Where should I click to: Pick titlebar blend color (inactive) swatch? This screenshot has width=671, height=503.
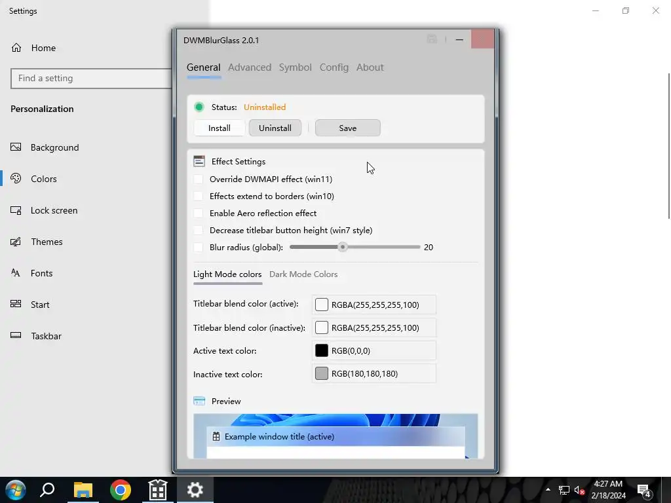click(321, 327)
